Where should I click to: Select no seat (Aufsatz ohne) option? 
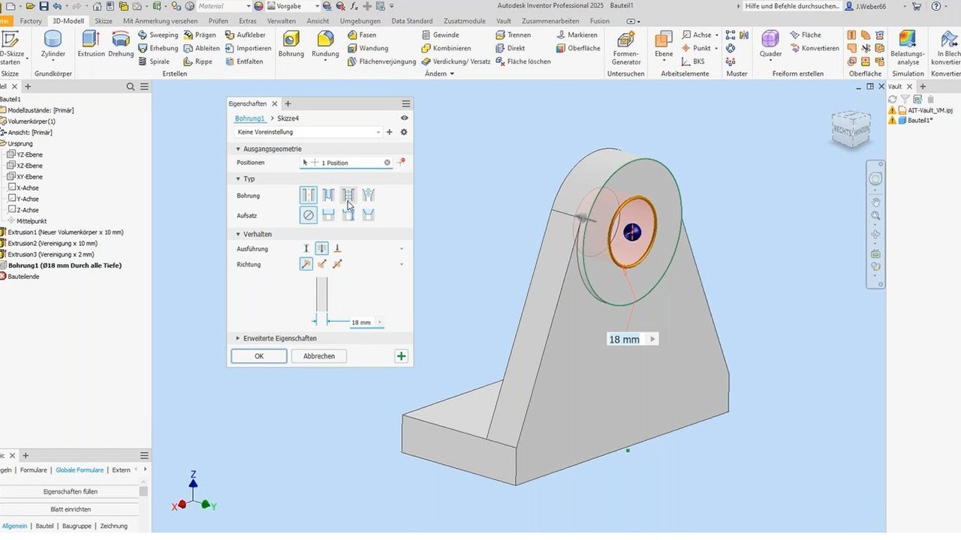click(x=309, y=214)
